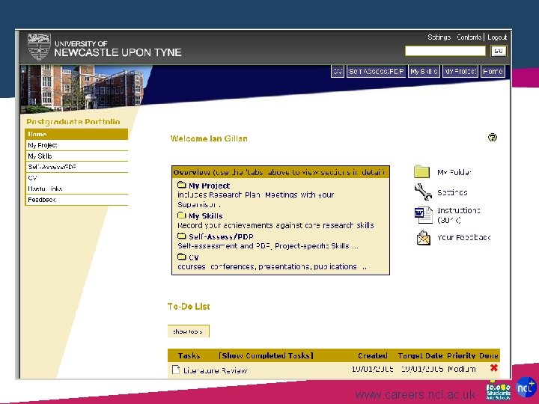
Task: Open the Instructions (30 K) link
Action: [459, 215]
